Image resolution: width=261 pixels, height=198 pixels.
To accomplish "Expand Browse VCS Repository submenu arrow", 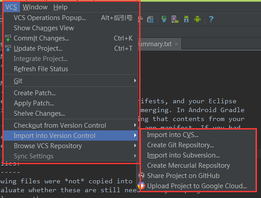I will 135,145.
